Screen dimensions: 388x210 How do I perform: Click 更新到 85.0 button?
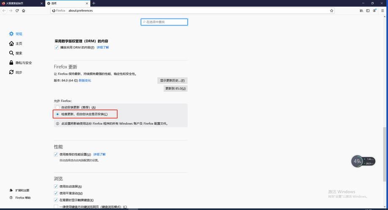coord(175,89)
